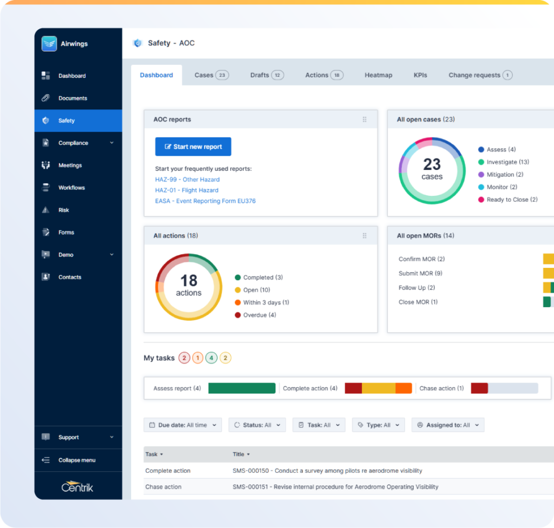Click drag handle on AOC reports card
554x528 pixels.
pos(364,120)
